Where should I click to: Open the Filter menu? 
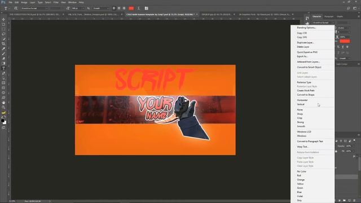56,2
